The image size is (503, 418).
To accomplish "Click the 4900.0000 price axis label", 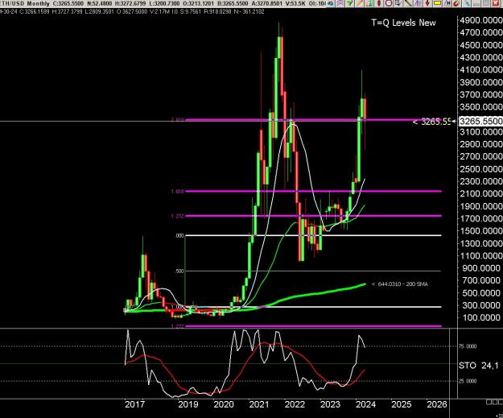I will (x=480, y=20).
